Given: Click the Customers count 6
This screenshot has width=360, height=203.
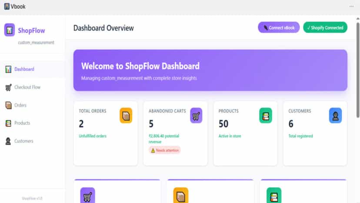Looking at the screenshot, I should click(x=291, y=124).
